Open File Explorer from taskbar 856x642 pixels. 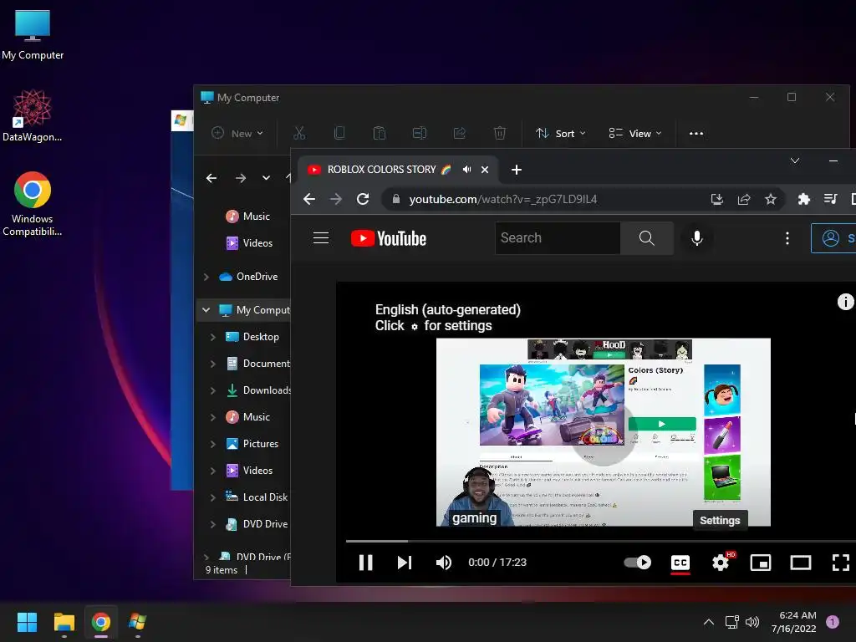pos(64,622)
